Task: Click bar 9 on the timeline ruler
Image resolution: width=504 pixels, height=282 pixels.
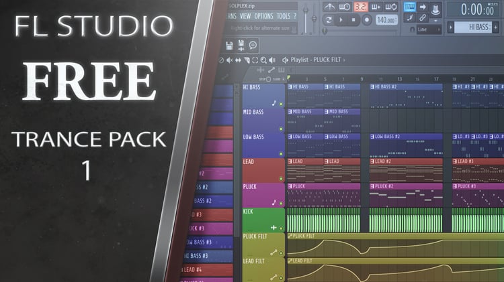Action: point(362,79)
